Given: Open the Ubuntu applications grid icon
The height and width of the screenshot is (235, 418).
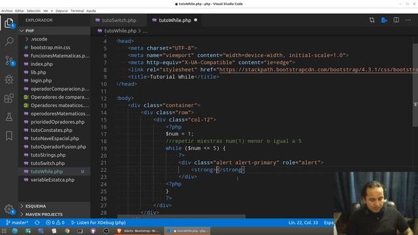Looking at the screenshot, I should pos(4,231).
